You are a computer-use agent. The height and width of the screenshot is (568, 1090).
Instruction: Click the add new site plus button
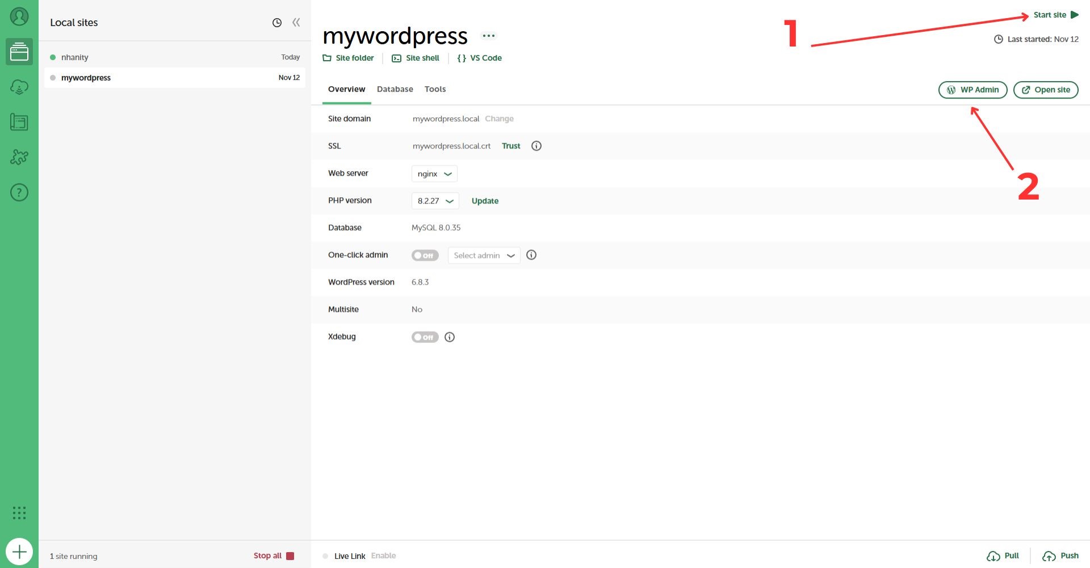19,552
